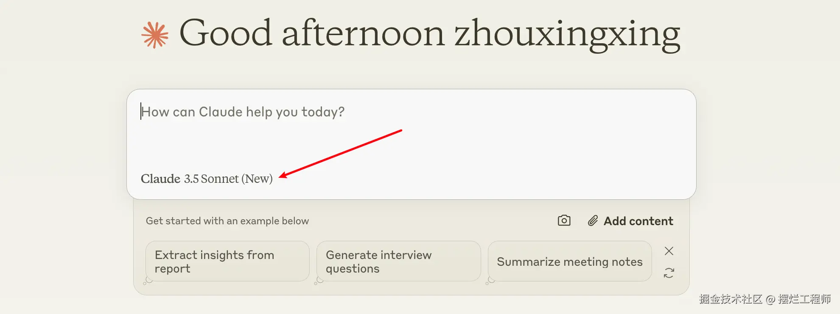Click the 掘金技术社区 watermark text
The width and height of the screenshot is (840, 314).
tap(731, 299)
